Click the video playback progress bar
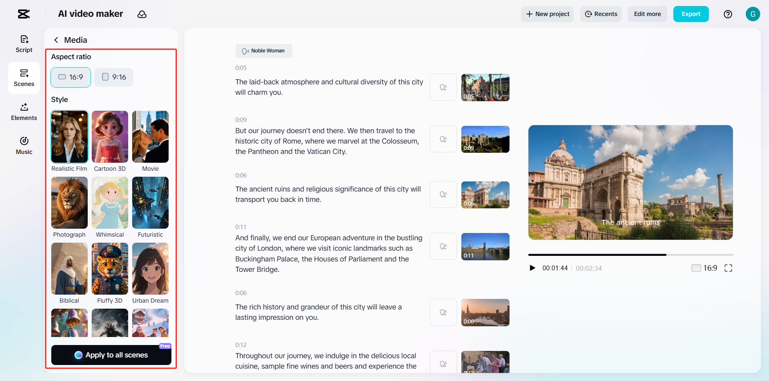Image resolution: width=769 pixels, height=381 pixels. tap(630, 255)
